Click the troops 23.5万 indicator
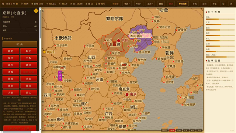Viewport: 236px width, 133px height. tap(63, 4)
